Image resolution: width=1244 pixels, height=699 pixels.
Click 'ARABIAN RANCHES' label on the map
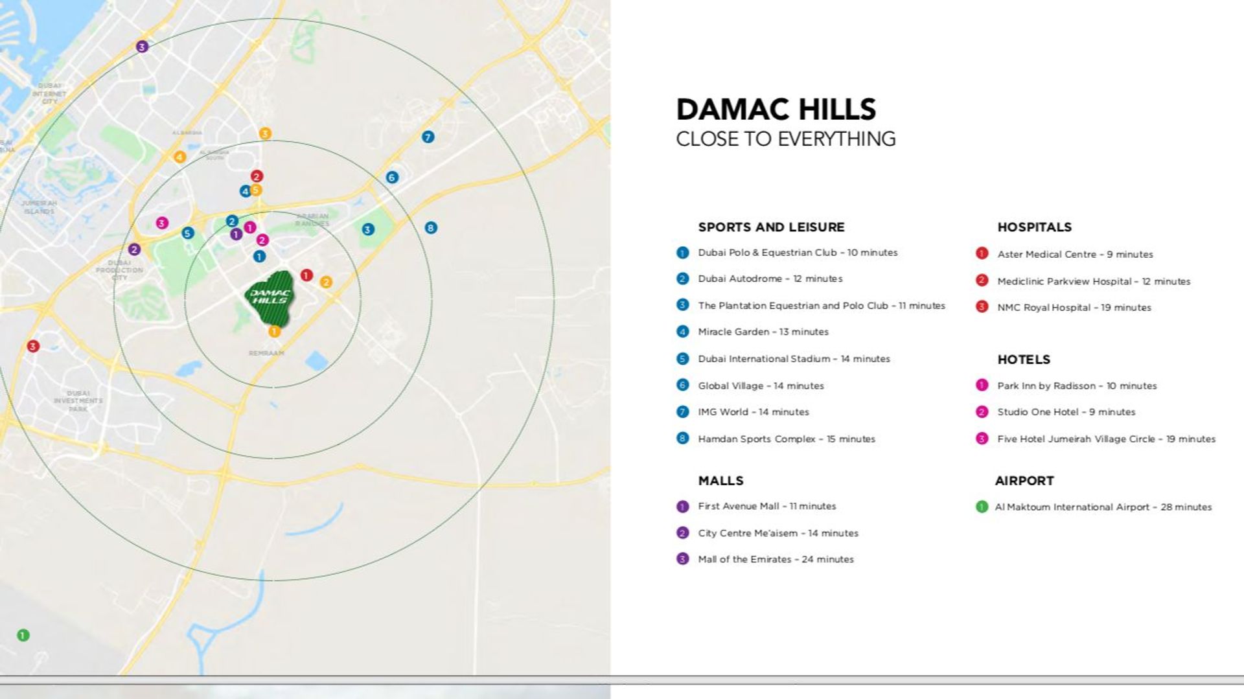pyautogui.click(x=312, y=220)
